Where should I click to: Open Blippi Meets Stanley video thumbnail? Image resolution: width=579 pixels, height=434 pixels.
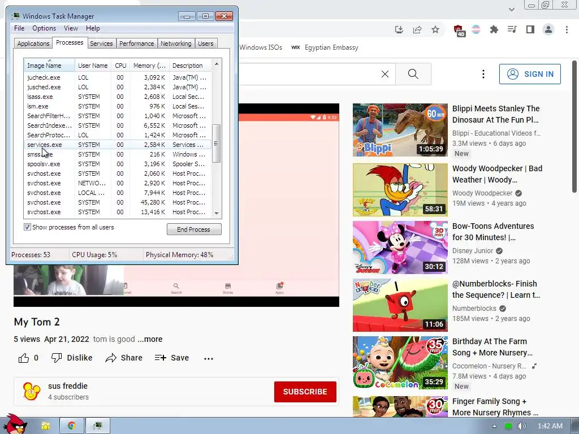tap(400, 130)
